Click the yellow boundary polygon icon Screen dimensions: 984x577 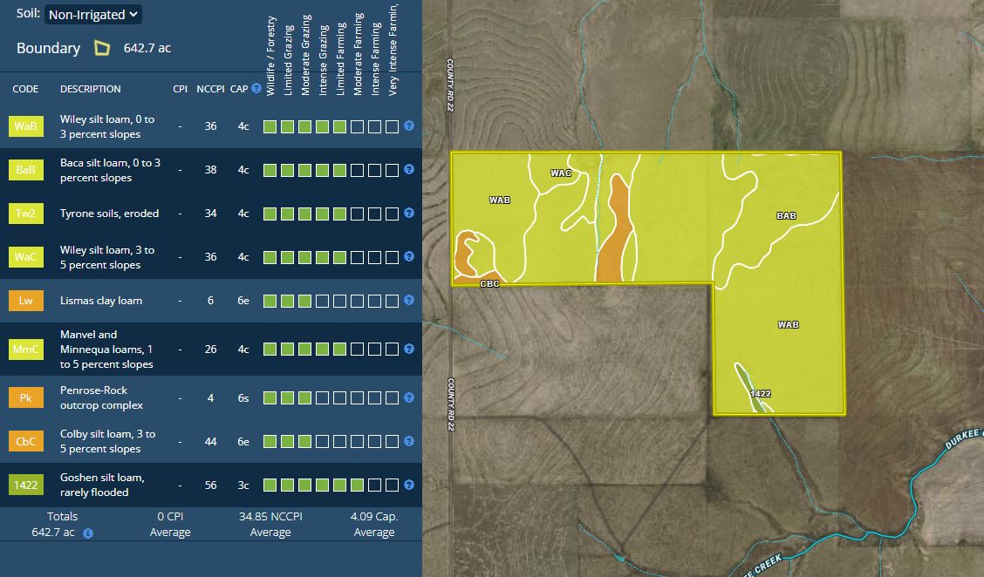102,48
